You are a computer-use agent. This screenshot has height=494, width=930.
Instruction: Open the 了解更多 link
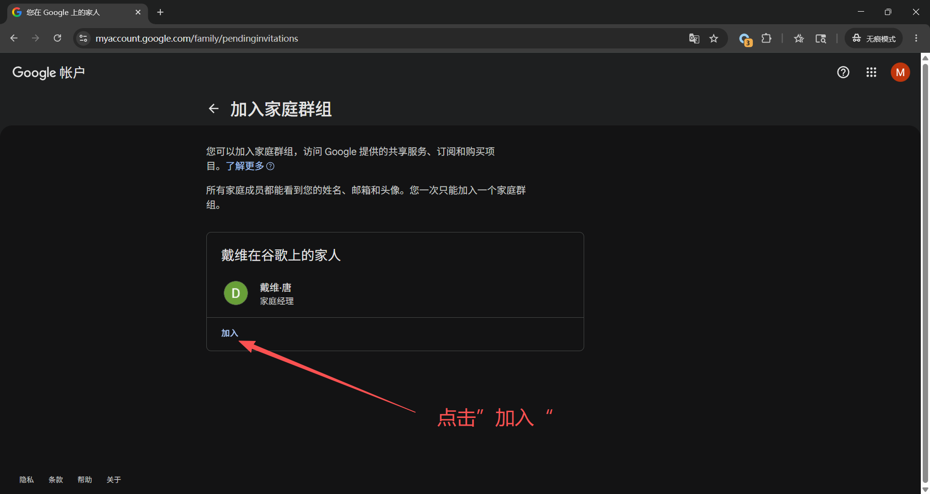pos(245,166)
